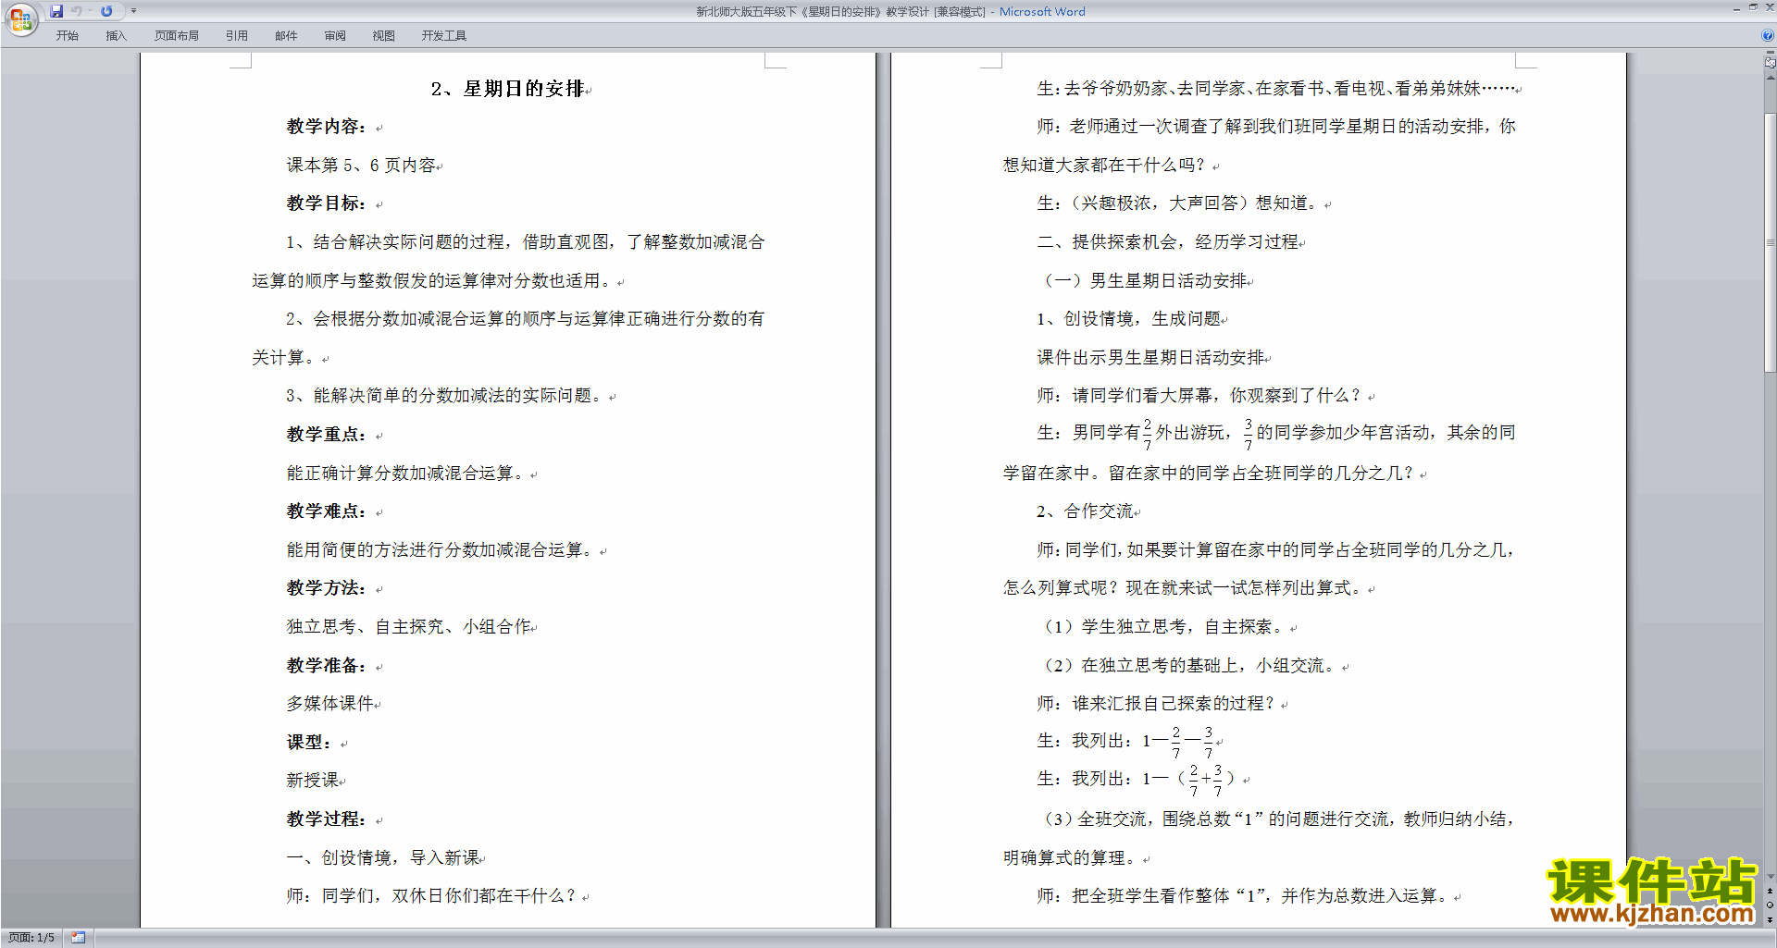The height and width of the screenshot is (948, 1777).
Task: Click the vertical scrollbar down arrow
Action: coord(1770,876)
